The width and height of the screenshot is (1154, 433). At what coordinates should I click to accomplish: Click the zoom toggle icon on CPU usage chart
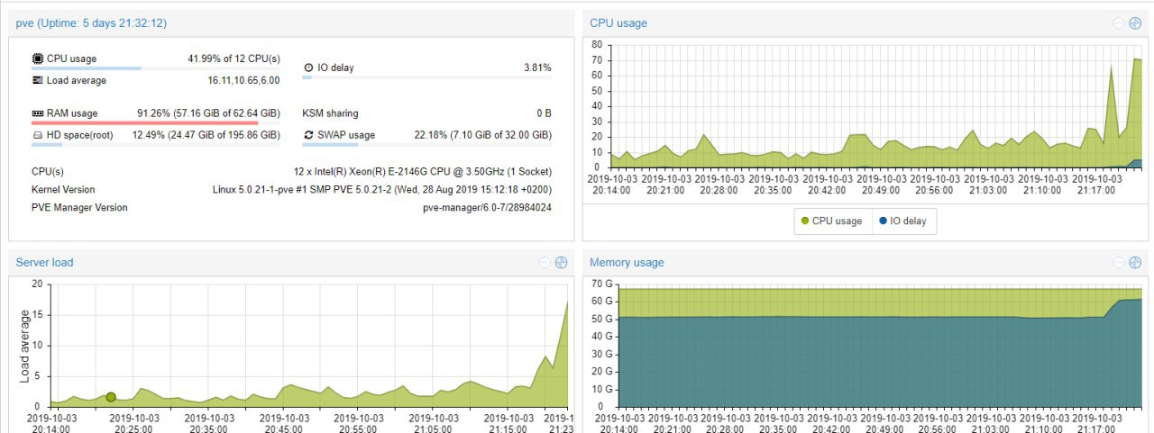tap(1135, 23)
